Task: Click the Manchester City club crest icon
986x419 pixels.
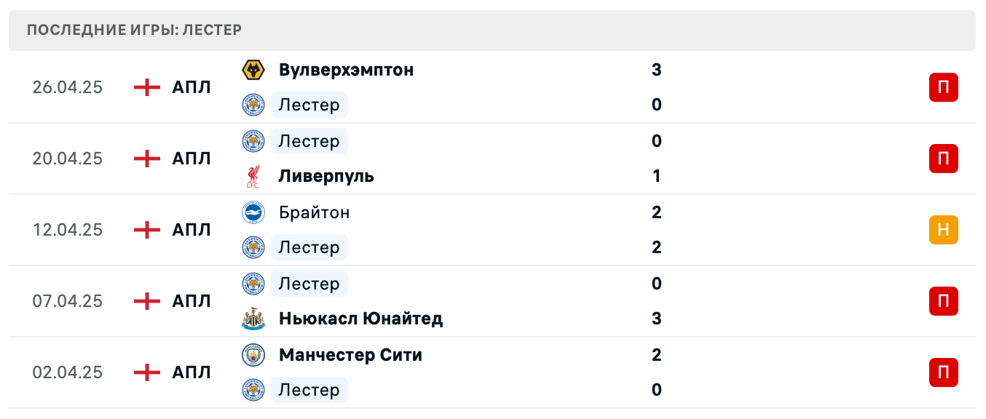Action: point(253,355)
